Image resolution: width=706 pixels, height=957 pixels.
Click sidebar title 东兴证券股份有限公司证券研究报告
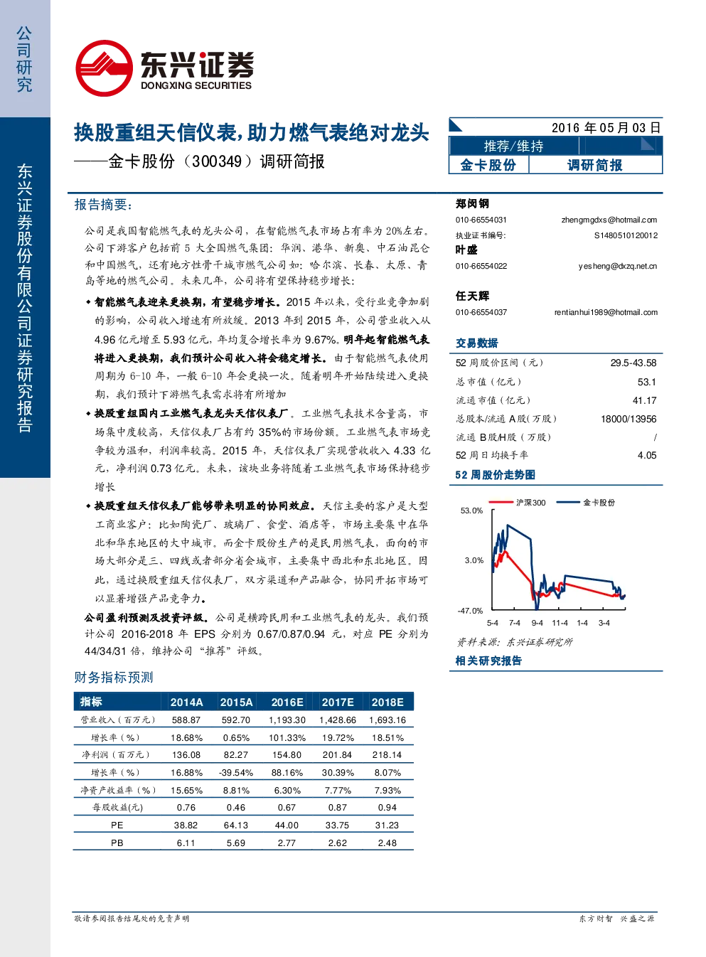[x=25, y=298]
